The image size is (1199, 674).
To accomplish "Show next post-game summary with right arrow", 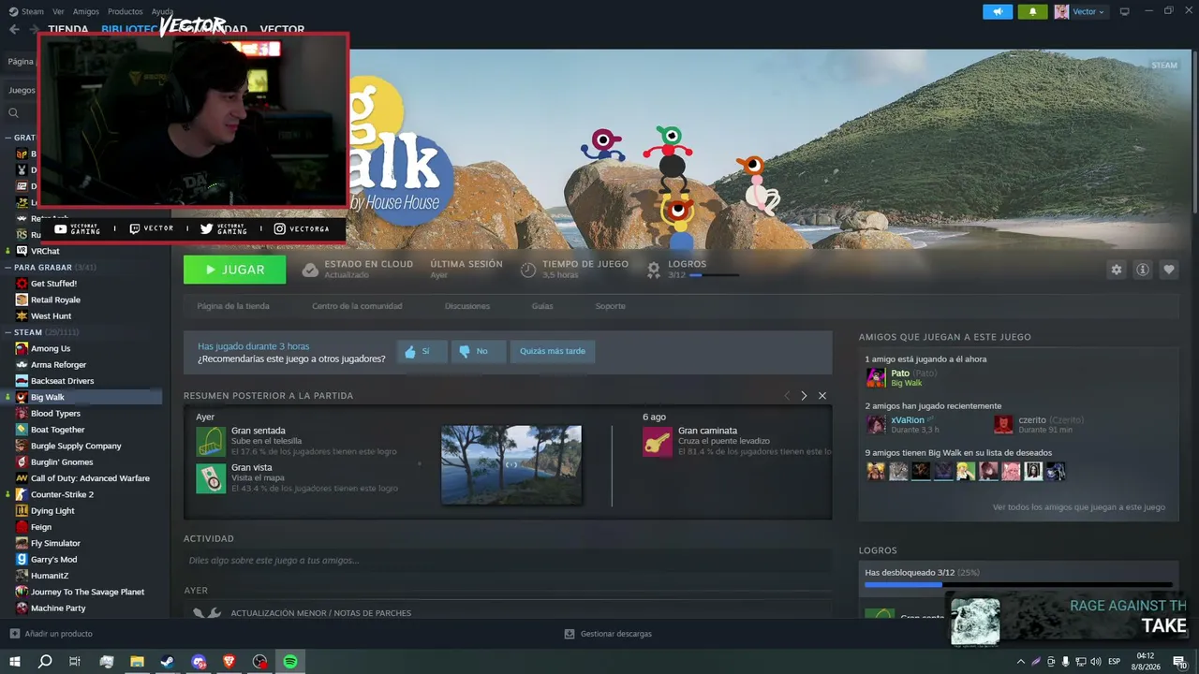I will coord(803,396).
